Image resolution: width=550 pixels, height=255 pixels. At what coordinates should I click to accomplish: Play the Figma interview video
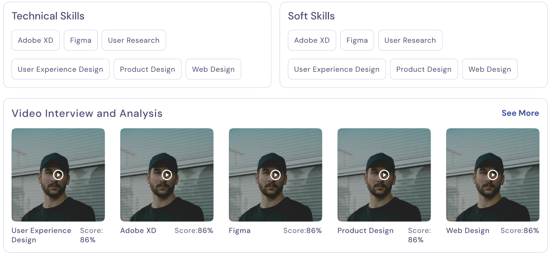275,175
